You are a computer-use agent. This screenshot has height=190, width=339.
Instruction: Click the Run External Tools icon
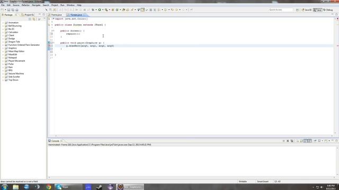[x=106, y=10]
